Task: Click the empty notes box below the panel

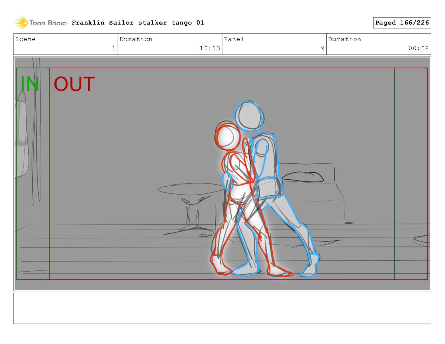Action: click(x=222, y=308)
